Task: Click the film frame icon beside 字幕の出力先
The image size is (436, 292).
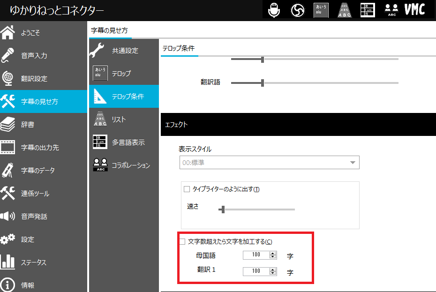Action: click(8, 147)
